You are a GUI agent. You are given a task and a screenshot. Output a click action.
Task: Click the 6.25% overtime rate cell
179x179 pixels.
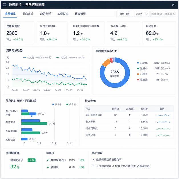[144, 115]
